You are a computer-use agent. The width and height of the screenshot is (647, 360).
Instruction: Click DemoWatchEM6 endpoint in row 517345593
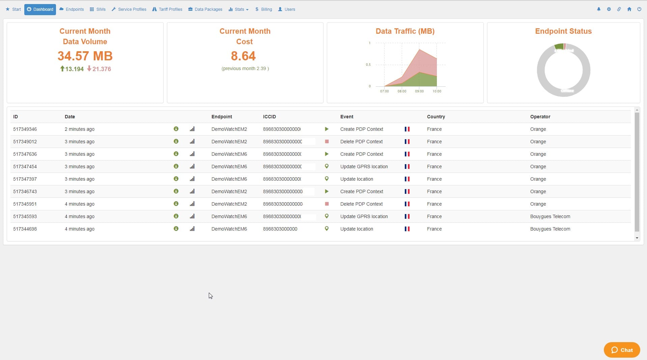coord(229,216)
